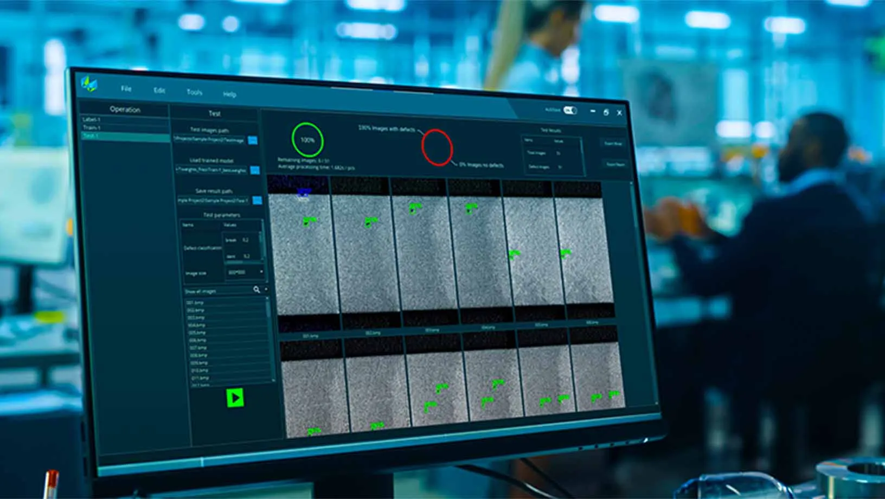
Task: Open the Image size dropdown
Action: click(245, 272)
